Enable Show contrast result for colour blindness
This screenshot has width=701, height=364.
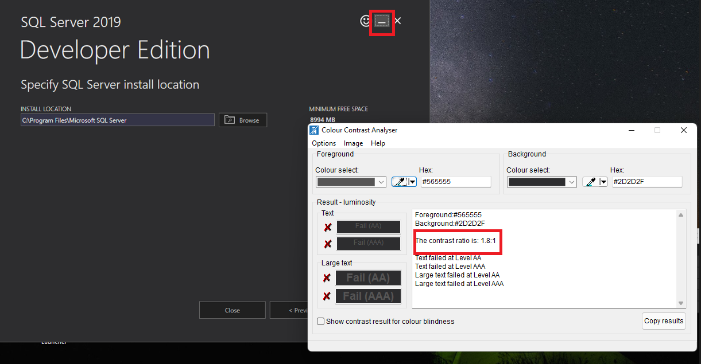[x=320, y=321]
